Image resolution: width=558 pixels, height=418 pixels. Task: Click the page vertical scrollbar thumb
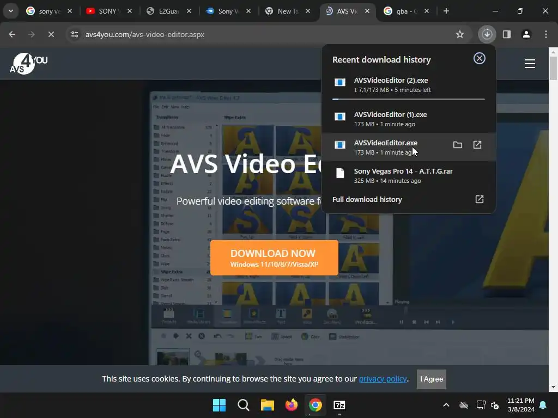(x=553, y=67)
